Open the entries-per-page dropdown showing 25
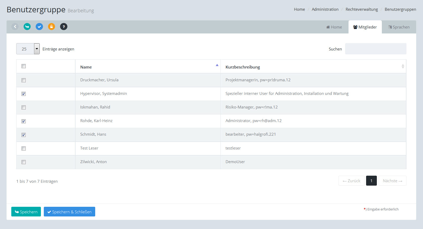 [x=28, y=49]
